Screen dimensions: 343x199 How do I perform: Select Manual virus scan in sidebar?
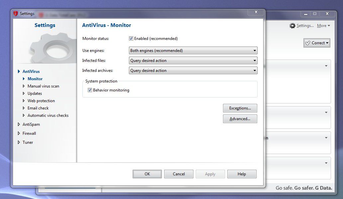click(x=43, y=86)
